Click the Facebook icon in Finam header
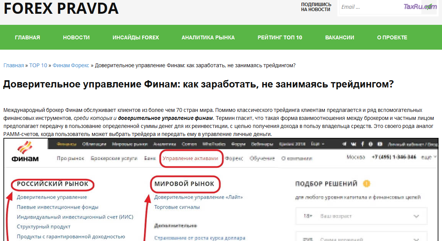 [363, 144]
